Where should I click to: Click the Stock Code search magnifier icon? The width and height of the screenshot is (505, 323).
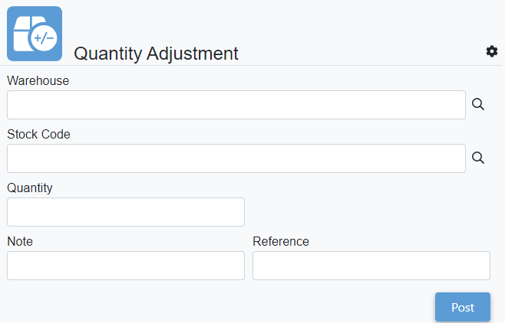click(x=478, y=158)
